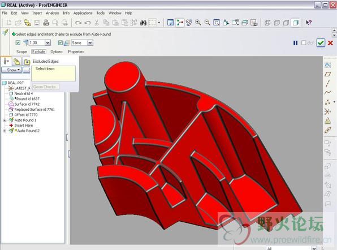The height and width of the screenshot is (250, 337).
Task: Open the Insert menu
Action: 37,13
